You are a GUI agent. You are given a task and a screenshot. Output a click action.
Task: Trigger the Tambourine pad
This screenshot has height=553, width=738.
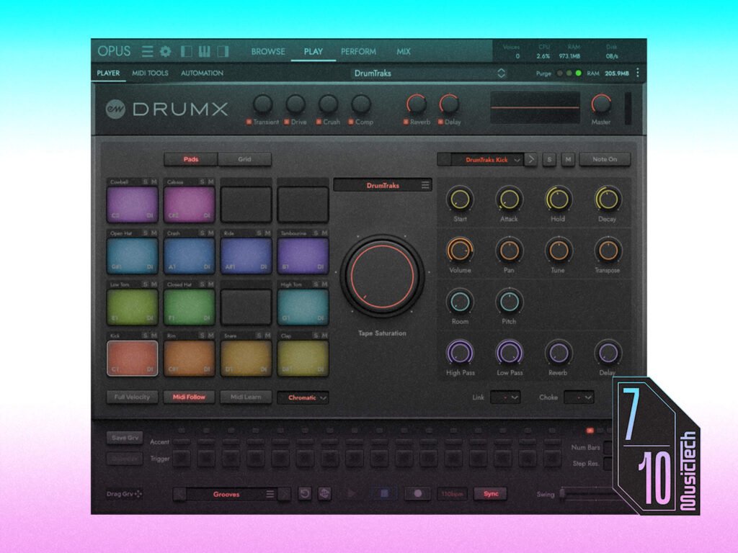[x=303, y=256]
